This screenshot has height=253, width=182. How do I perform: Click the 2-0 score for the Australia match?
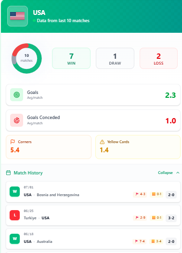171,241
